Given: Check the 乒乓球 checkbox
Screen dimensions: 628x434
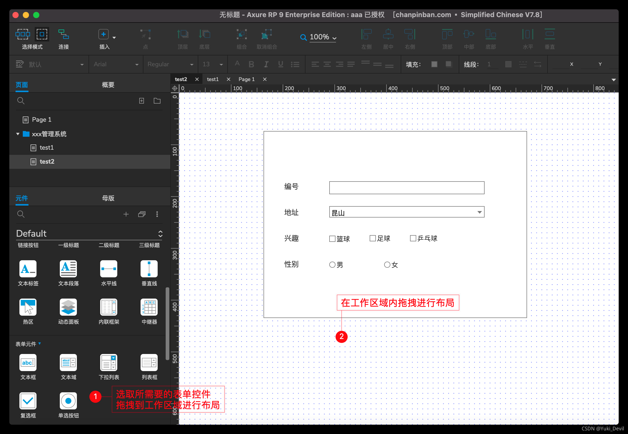Looking at the screenshot, I should pos(413,238).
